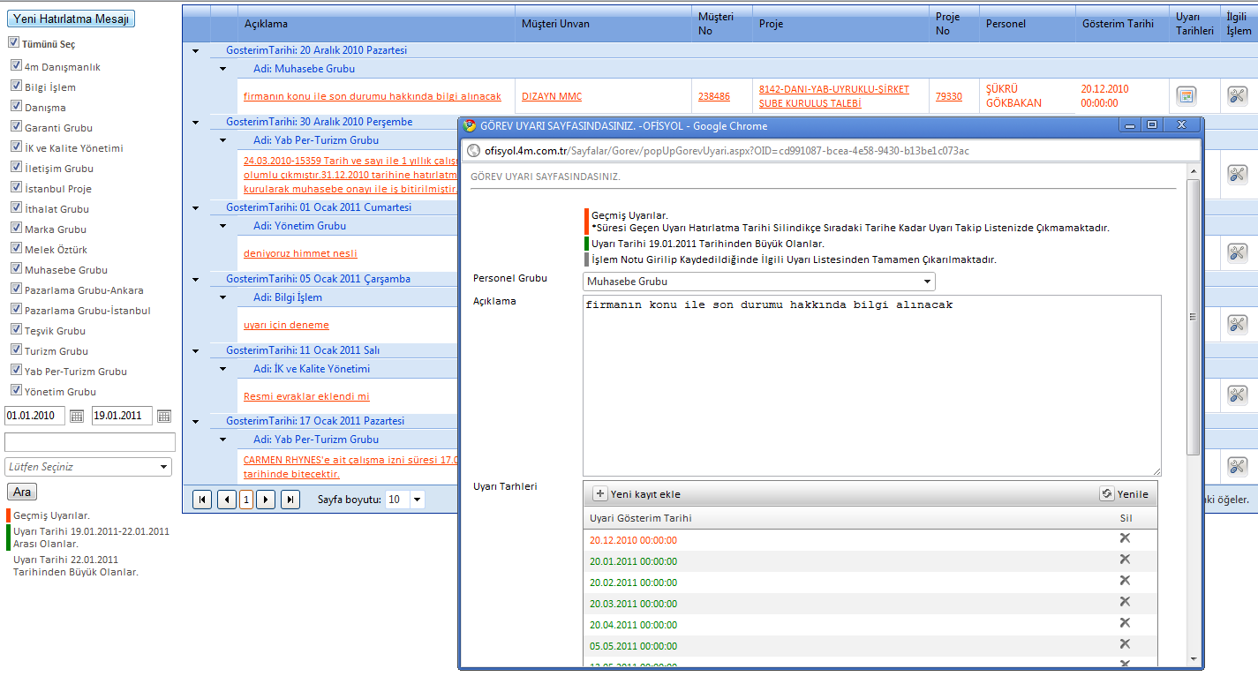Click the Yenile refresh icon in popup
The height and width of the screenshot is (684, 1258).
[x=1106, y=494]
